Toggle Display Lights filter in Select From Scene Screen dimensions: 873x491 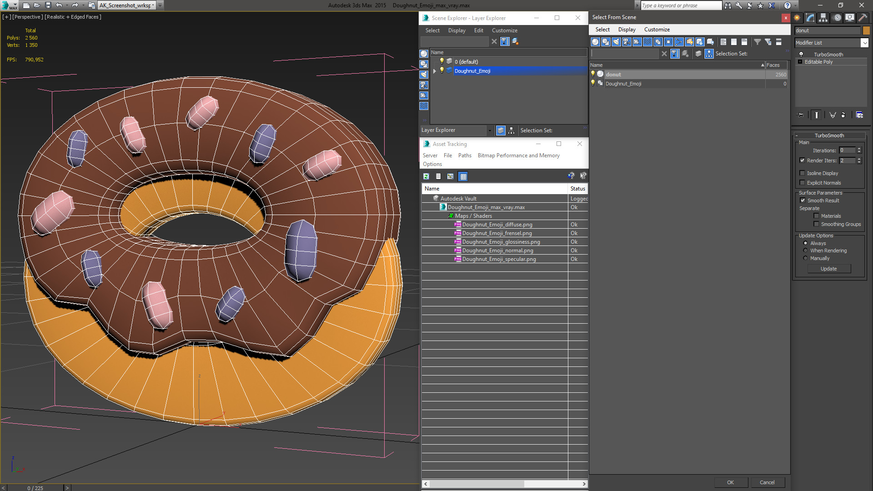[616, 42]
